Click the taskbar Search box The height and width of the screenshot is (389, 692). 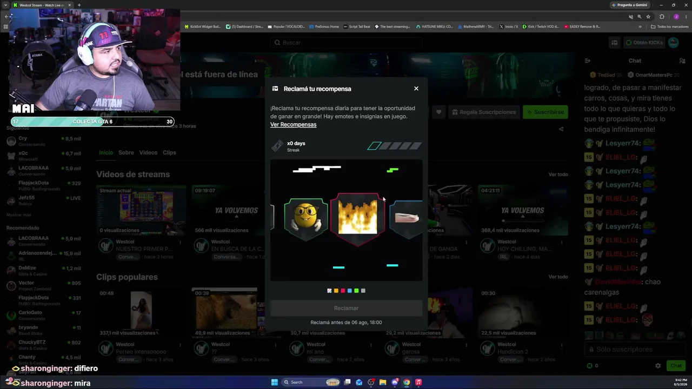[x=311, y=383]
